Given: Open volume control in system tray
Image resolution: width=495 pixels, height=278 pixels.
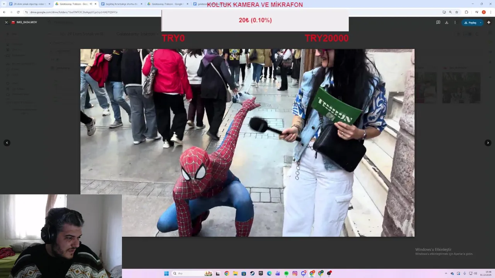Looking at the screenshot, I should 476,273.
